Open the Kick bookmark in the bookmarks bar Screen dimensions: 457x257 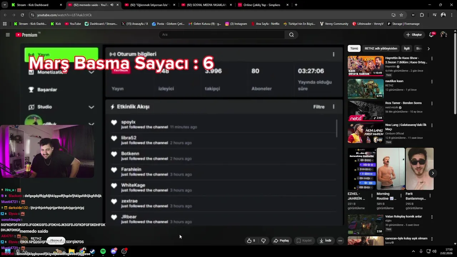point(56,24)
